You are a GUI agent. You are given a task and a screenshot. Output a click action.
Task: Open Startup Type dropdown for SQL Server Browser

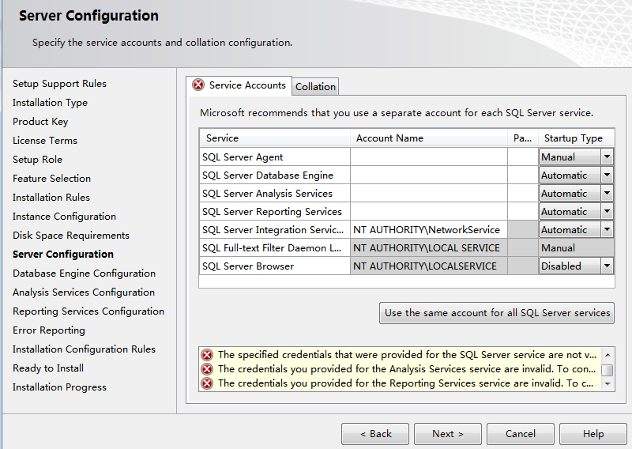[x=607, y=266]
